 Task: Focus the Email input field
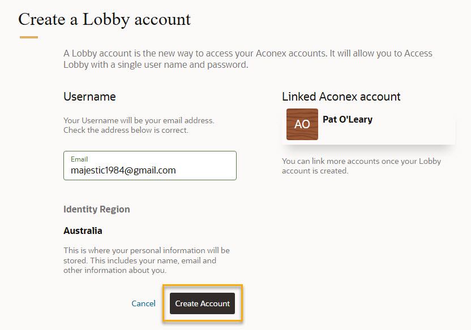coord(150,166)
